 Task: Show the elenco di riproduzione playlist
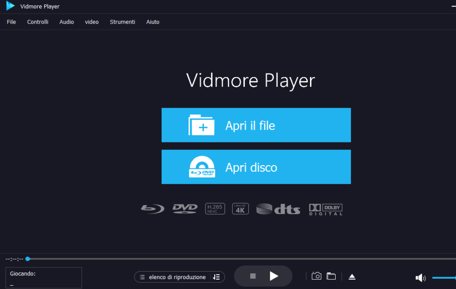pyautogui.click(x=177, y=277)
